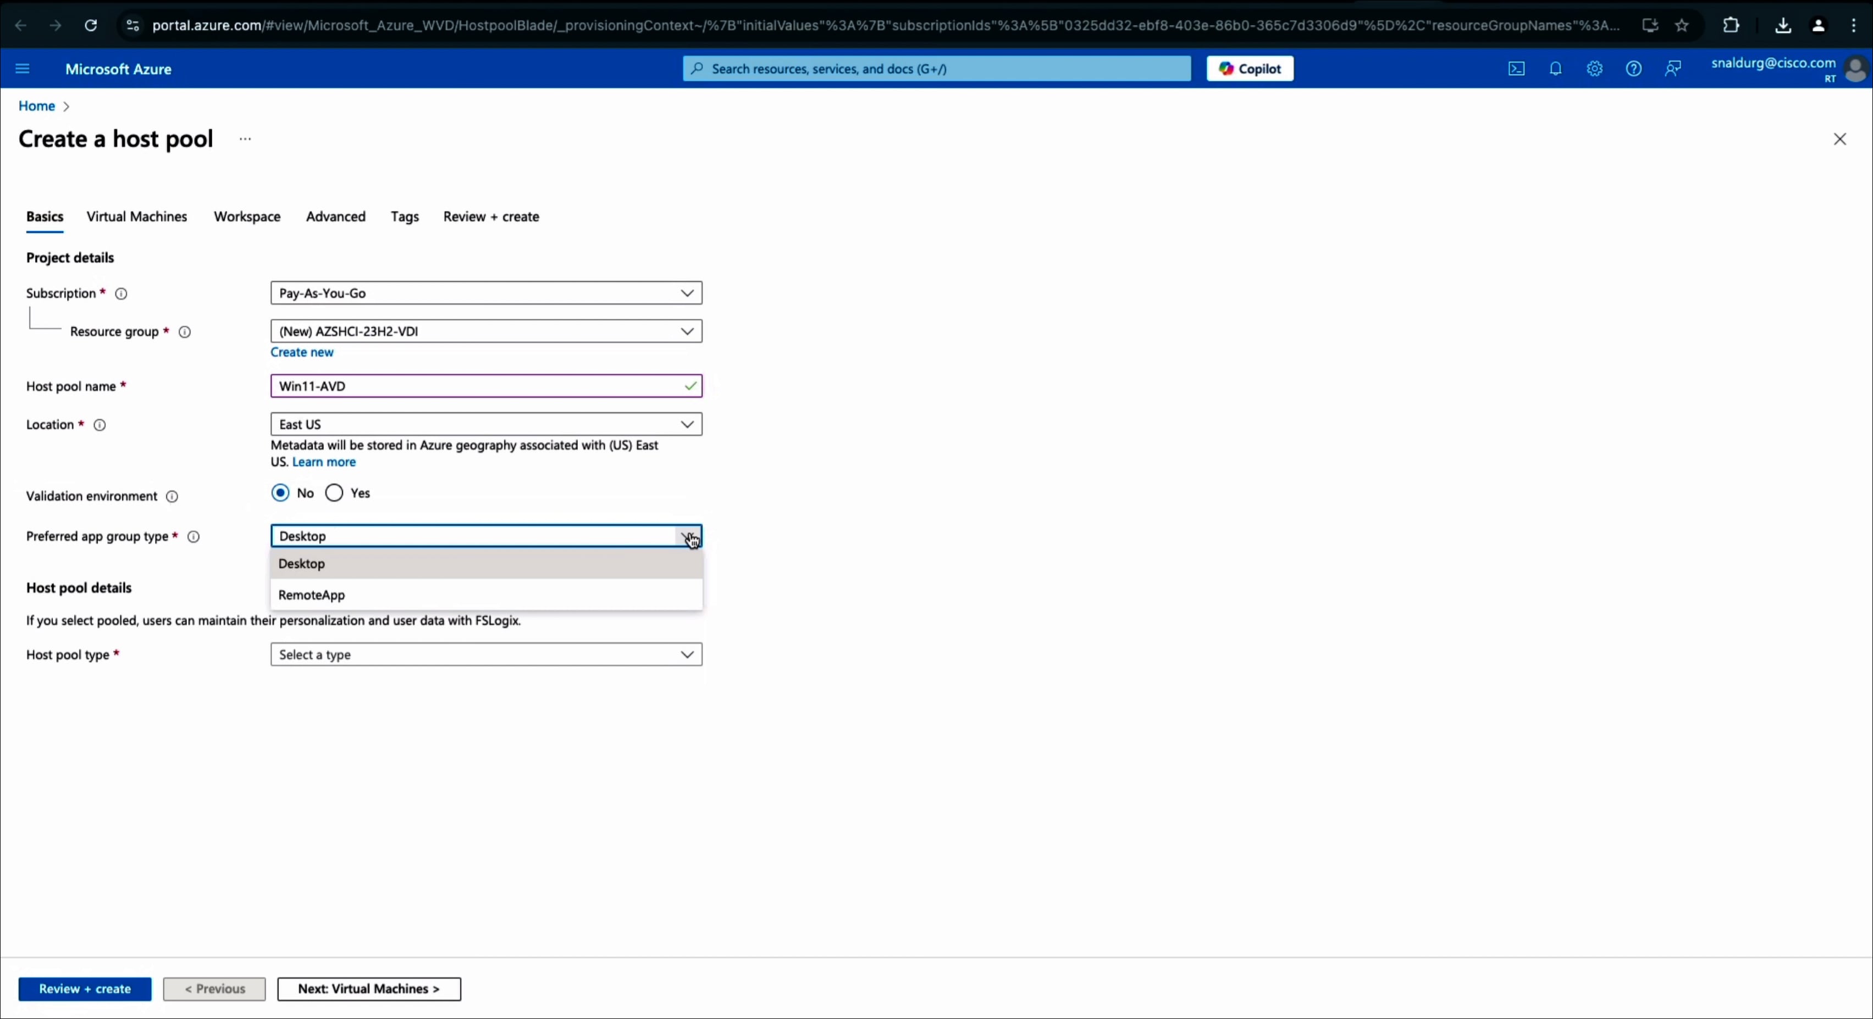Viewport: 1873px width, 1019px height.
Task: Expand the Subscription dropdown
Action: [x=485, y=293]
